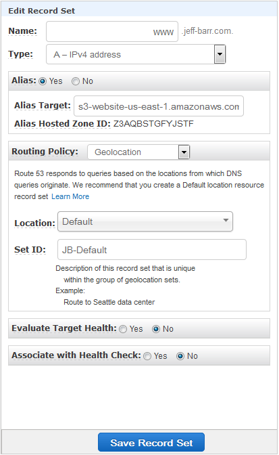Click the Alias Hosted Zone ID value
The image size is (279, 455).
(x=153, y=124)
